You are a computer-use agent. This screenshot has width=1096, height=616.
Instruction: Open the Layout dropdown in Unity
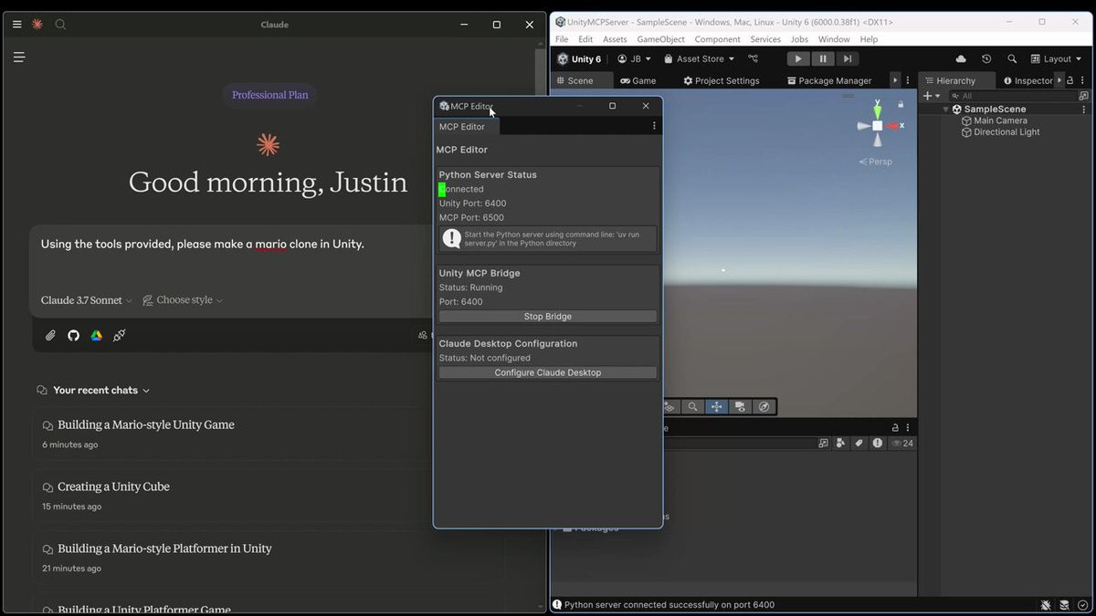1055,59
